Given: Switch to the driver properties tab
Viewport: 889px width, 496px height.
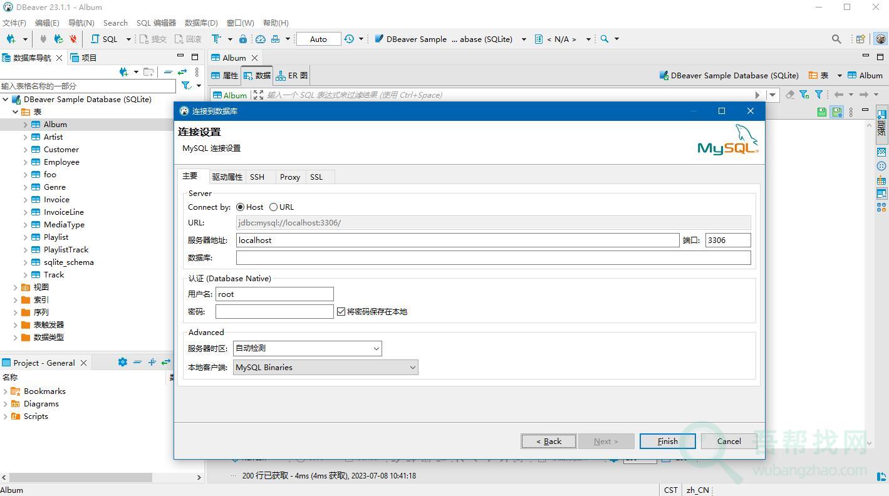Looking at the screenshot, I should point(227,177).
